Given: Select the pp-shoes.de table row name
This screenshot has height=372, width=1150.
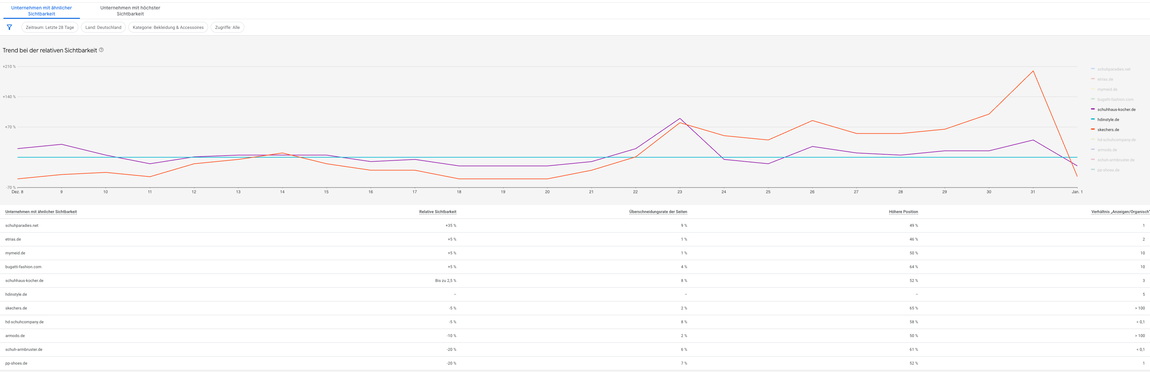Looking at the screenshot, I should point(16,364).
